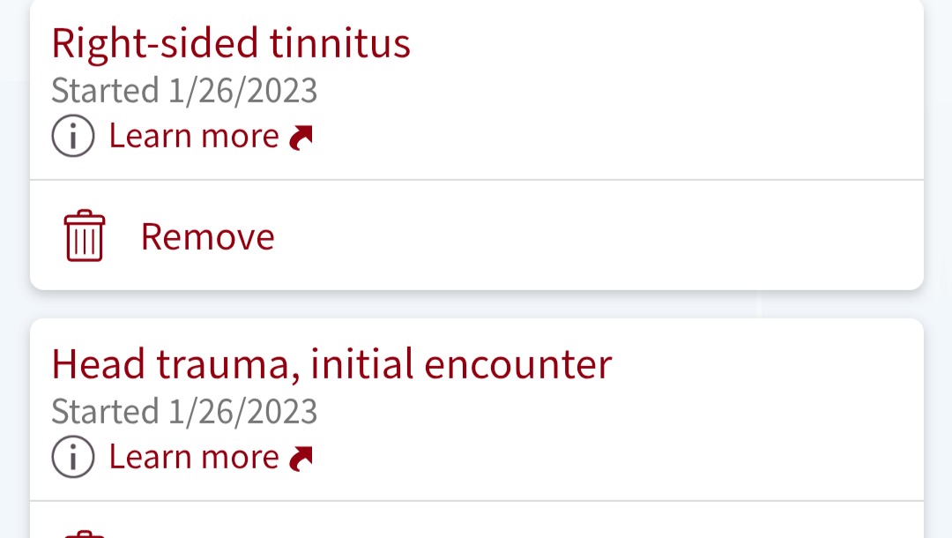952x538 pixels.
Task: Select the Head trauma 'Started 1/26/2023' date text
Action: point(184,412)
